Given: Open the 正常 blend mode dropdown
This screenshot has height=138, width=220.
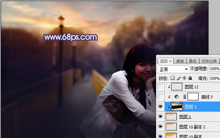Looking at the screenshot, I should point(173,69).
